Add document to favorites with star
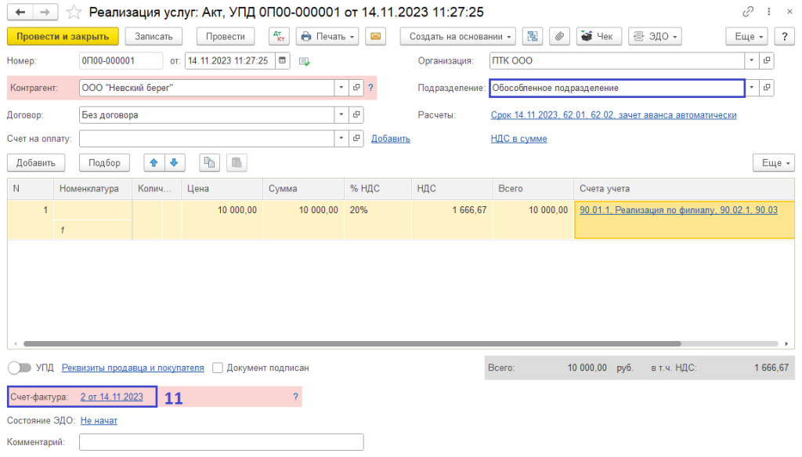 73,13
